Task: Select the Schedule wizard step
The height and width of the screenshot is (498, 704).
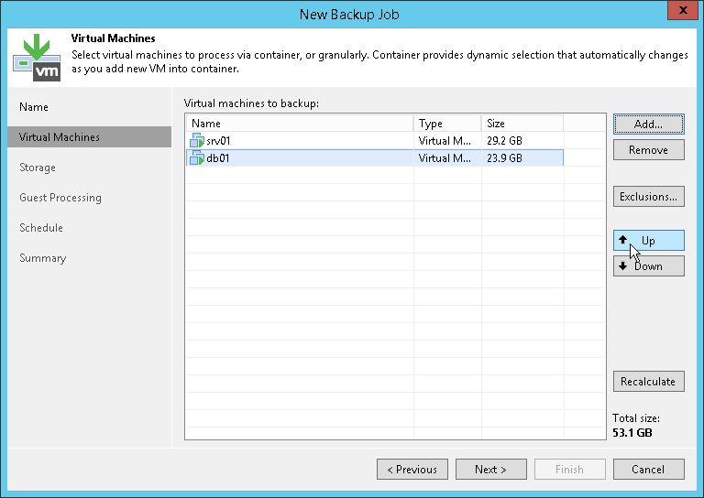Action: pos(41,228)
